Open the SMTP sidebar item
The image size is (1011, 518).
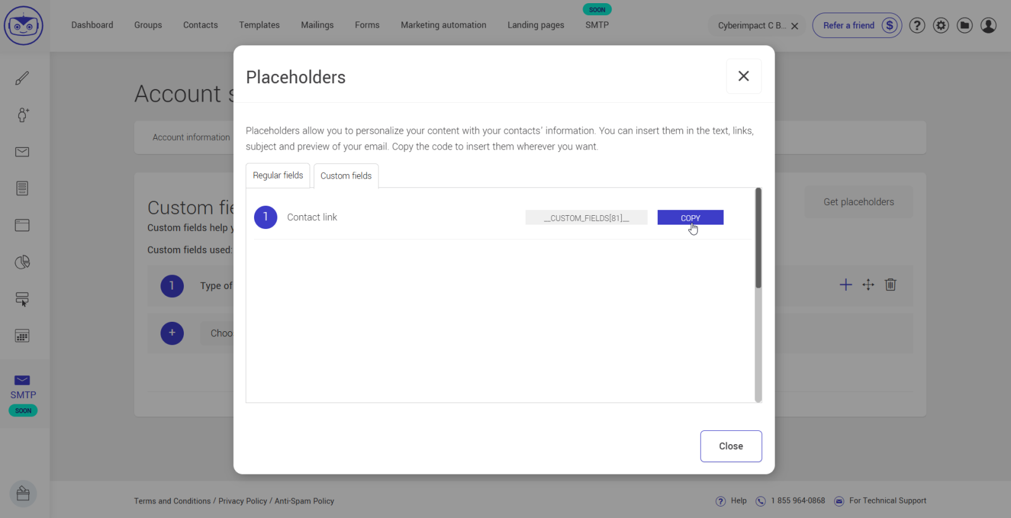(23, 394)
